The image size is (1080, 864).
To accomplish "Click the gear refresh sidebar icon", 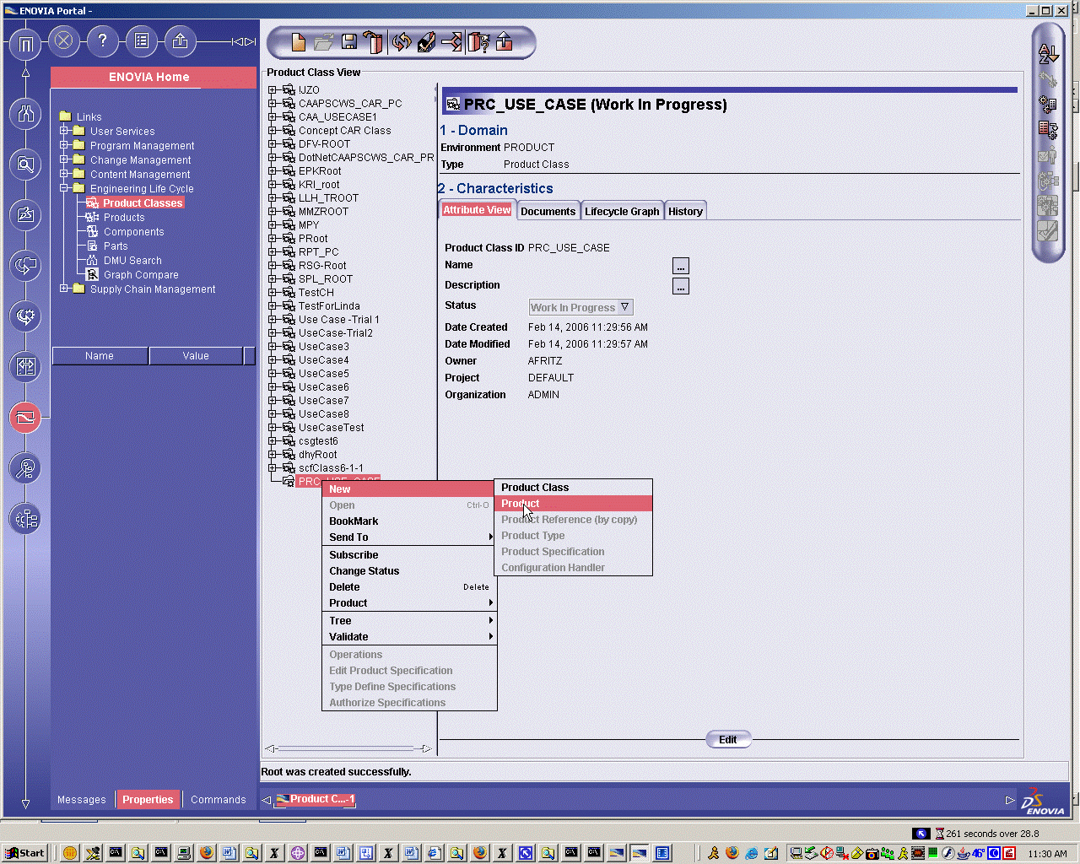I will tap(25, 316).
